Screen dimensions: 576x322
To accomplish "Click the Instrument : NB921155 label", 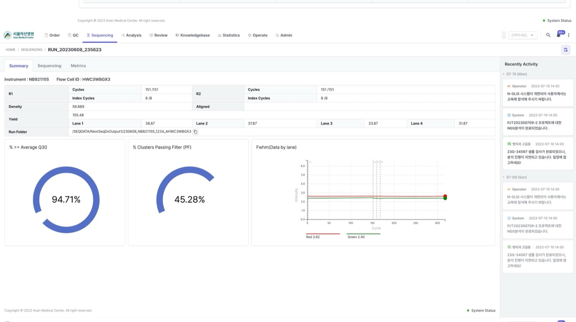I will coord(27,80).
